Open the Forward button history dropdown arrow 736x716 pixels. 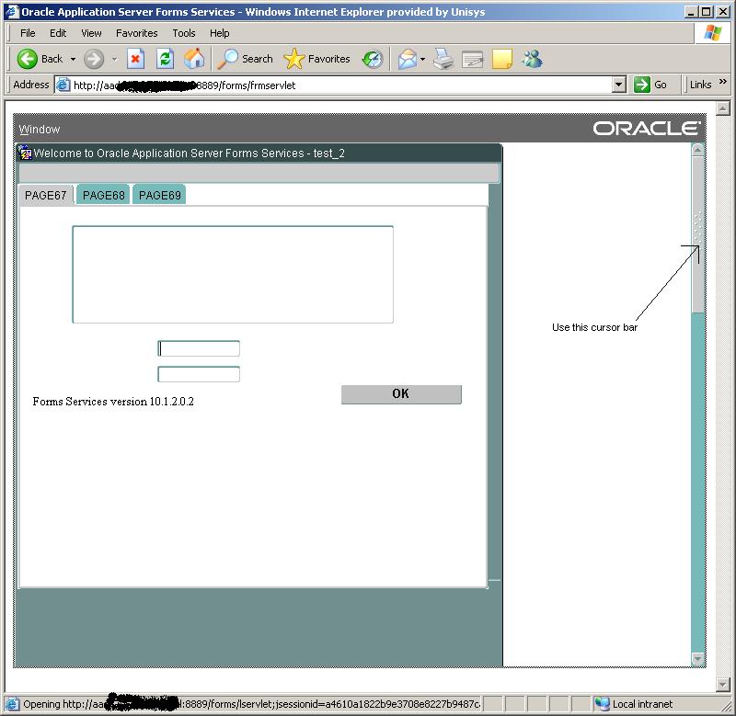pos(114,59)
